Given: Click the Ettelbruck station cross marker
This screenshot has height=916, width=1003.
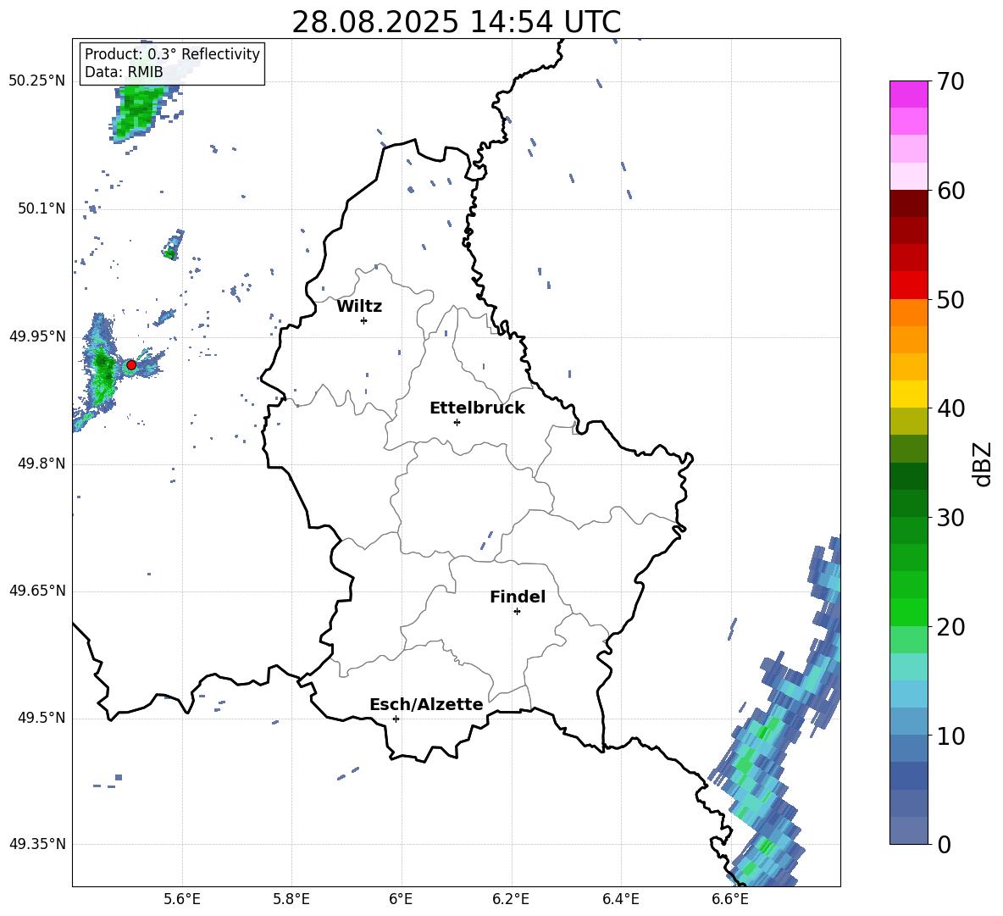Looking at the screenshot, I should (x=457, y=422).
